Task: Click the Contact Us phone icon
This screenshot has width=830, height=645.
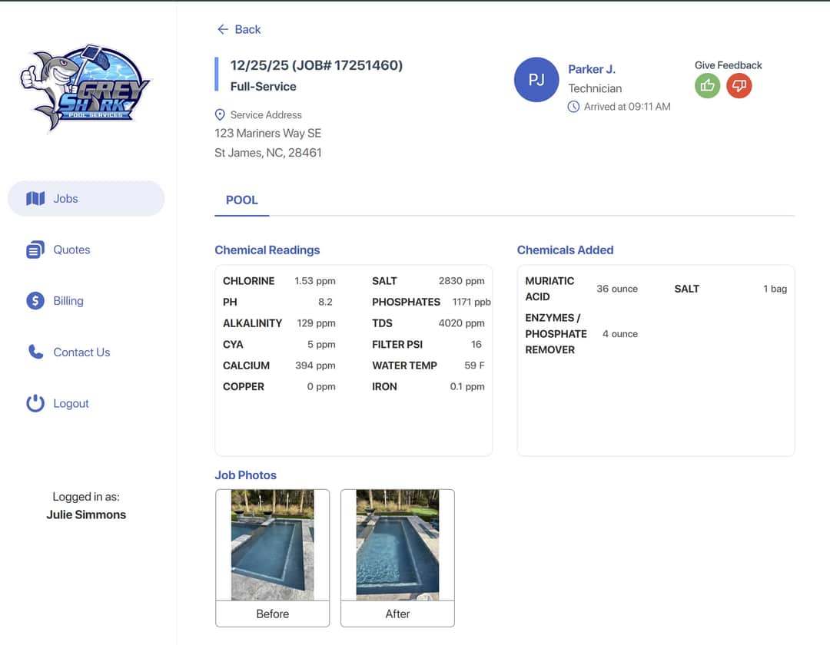Action: point(35,352)
